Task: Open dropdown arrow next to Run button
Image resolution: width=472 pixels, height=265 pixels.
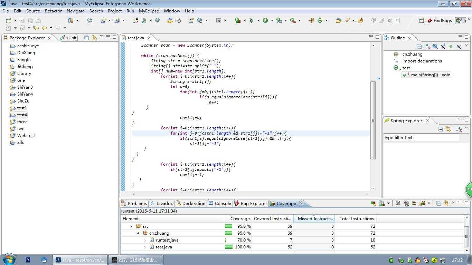Action: click(x=272, y=20)
